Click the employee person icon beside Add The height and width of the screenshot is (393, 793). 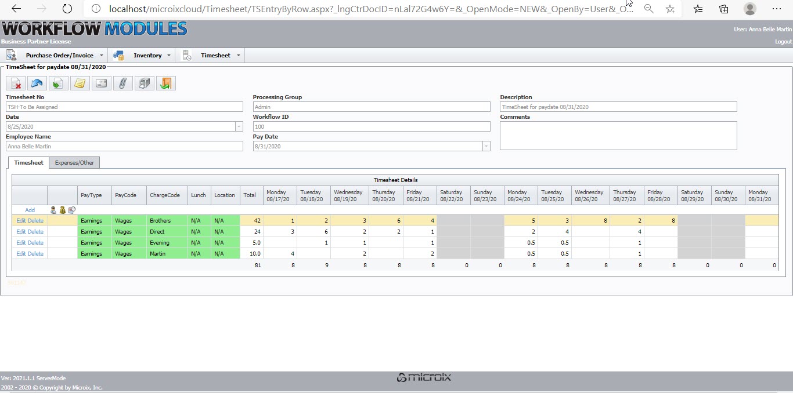click(x=53, y=210)
